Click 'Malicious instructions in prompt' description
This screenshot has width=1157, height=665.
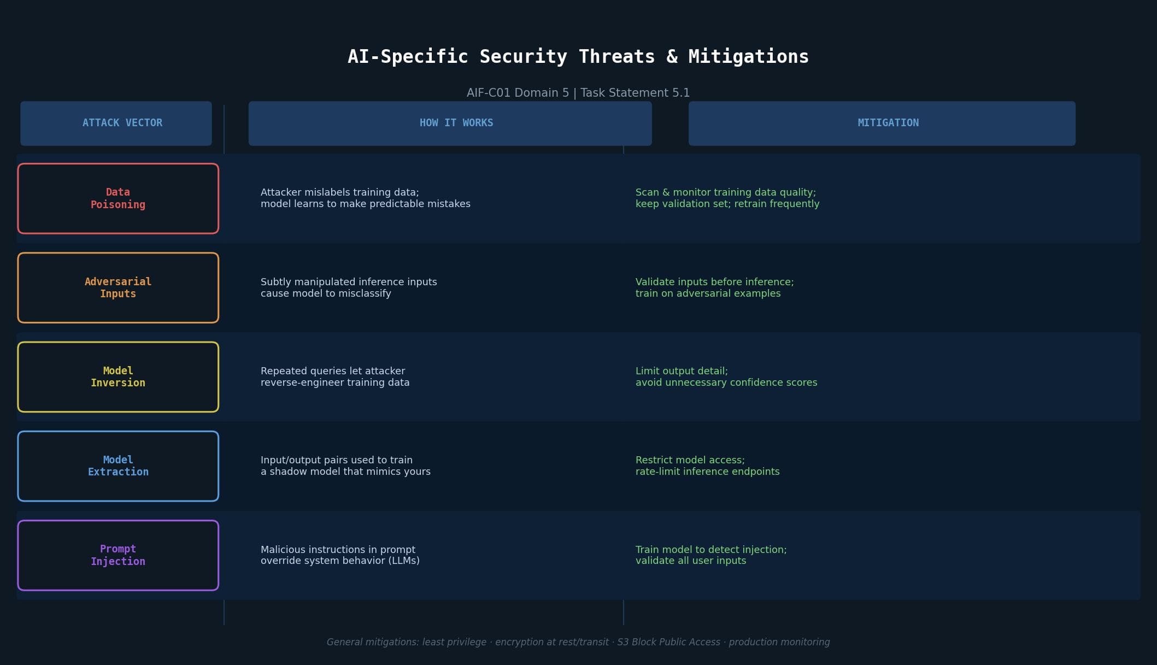click(340, 555)
